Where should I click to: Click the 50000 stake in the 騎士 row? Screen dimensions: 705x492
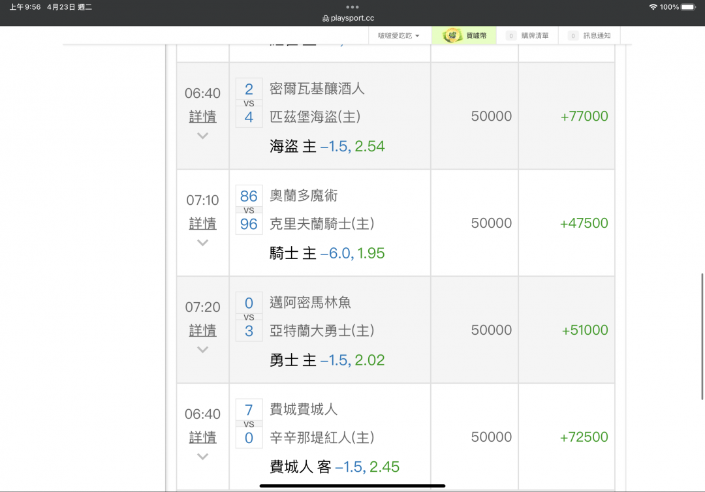pos(492,223)
